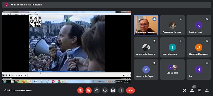
Task: Click the Windows Start orb
Action: 5,81
